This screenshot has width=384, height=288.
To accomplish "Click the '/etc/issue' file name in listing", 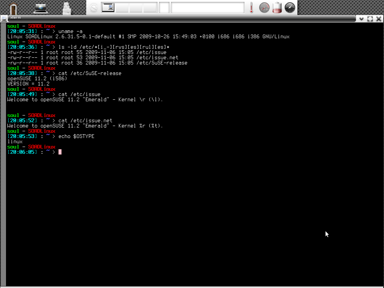I will point(151,52).
